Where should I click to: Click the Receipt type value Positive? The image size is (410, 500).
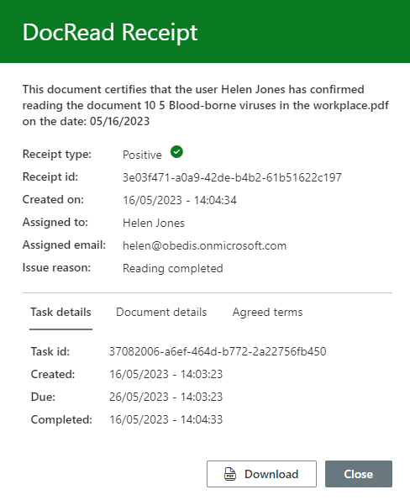point(142,155)
